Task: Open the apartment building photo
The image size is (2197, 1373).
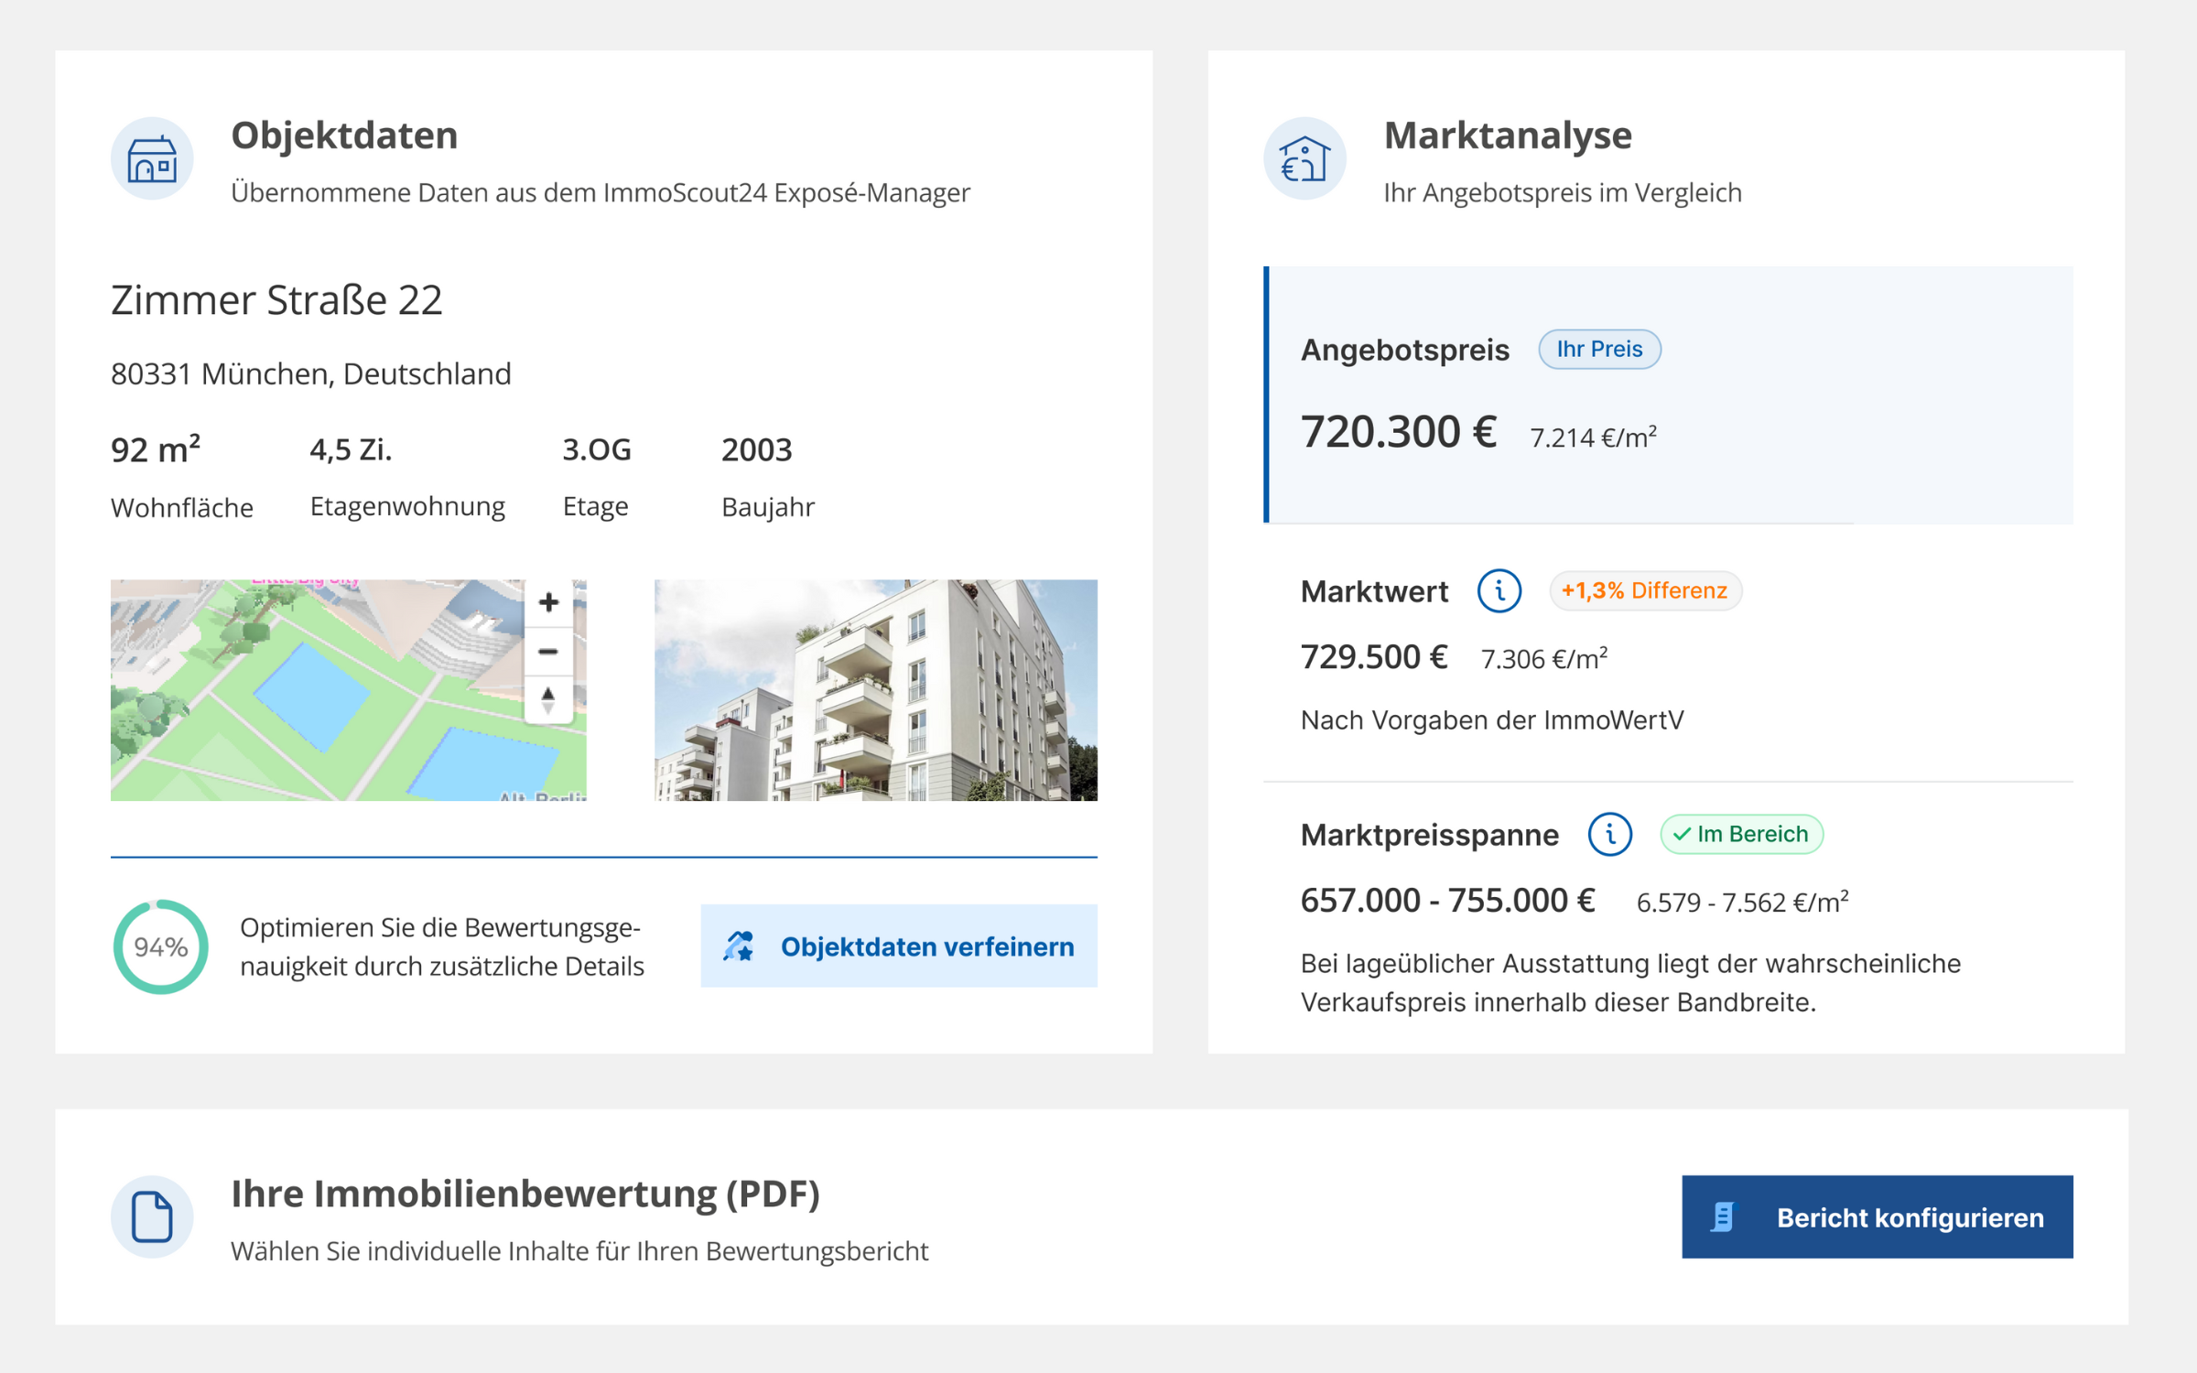Action: click(x=875, y=690)
